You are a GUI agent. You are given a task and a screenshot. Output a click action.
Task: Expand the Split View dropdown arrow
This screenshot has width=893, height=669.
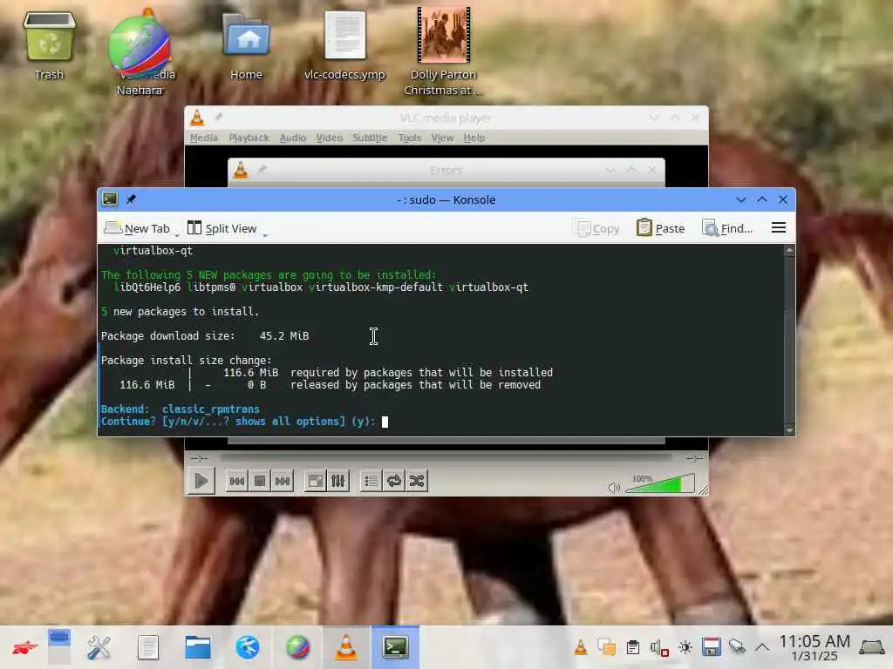(265, 234)
